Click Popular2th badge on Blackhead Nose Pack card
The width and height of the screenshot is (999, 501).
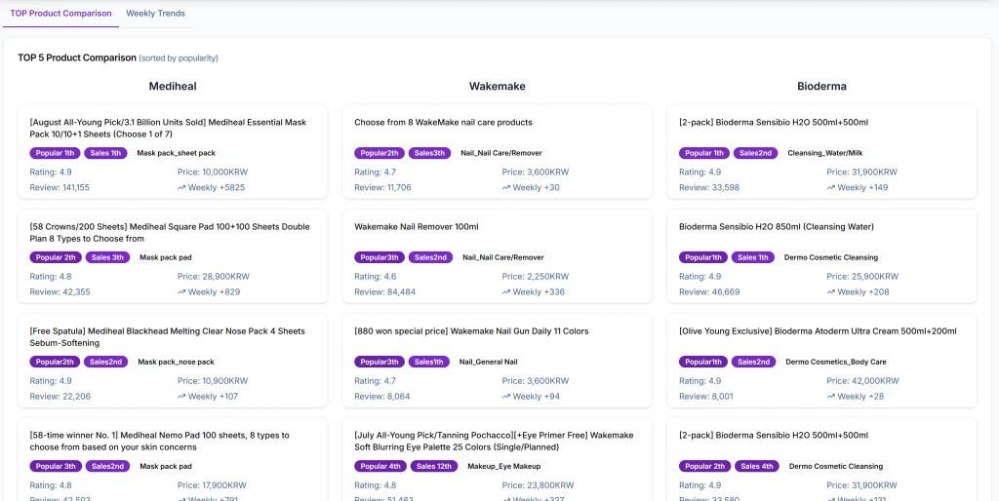55,363
